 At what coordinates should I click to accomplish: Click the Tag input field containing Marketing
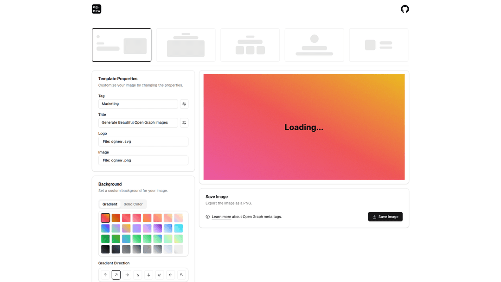(138, 104)
